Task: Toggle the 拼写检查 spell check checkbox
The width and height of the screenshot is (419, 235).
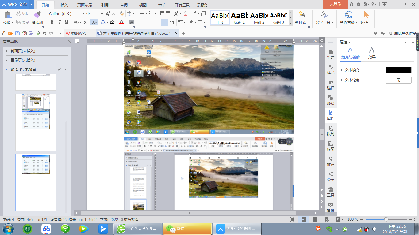Action: click(x=122, y=219)
